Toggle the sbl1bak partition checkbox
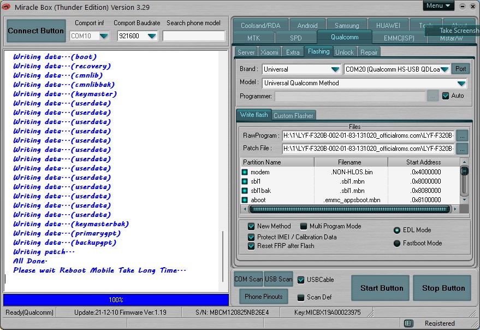The width and height of the screenshot is (480, 330). click(x=245, y=191)
